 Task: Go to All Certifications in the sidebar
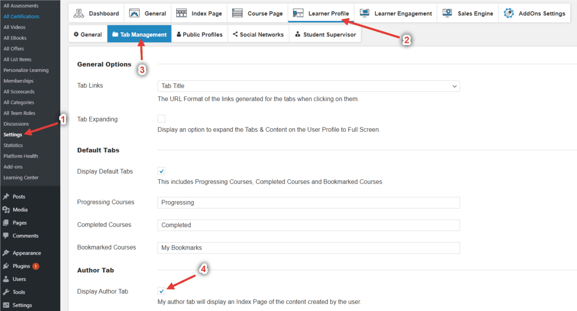point(21,16)
